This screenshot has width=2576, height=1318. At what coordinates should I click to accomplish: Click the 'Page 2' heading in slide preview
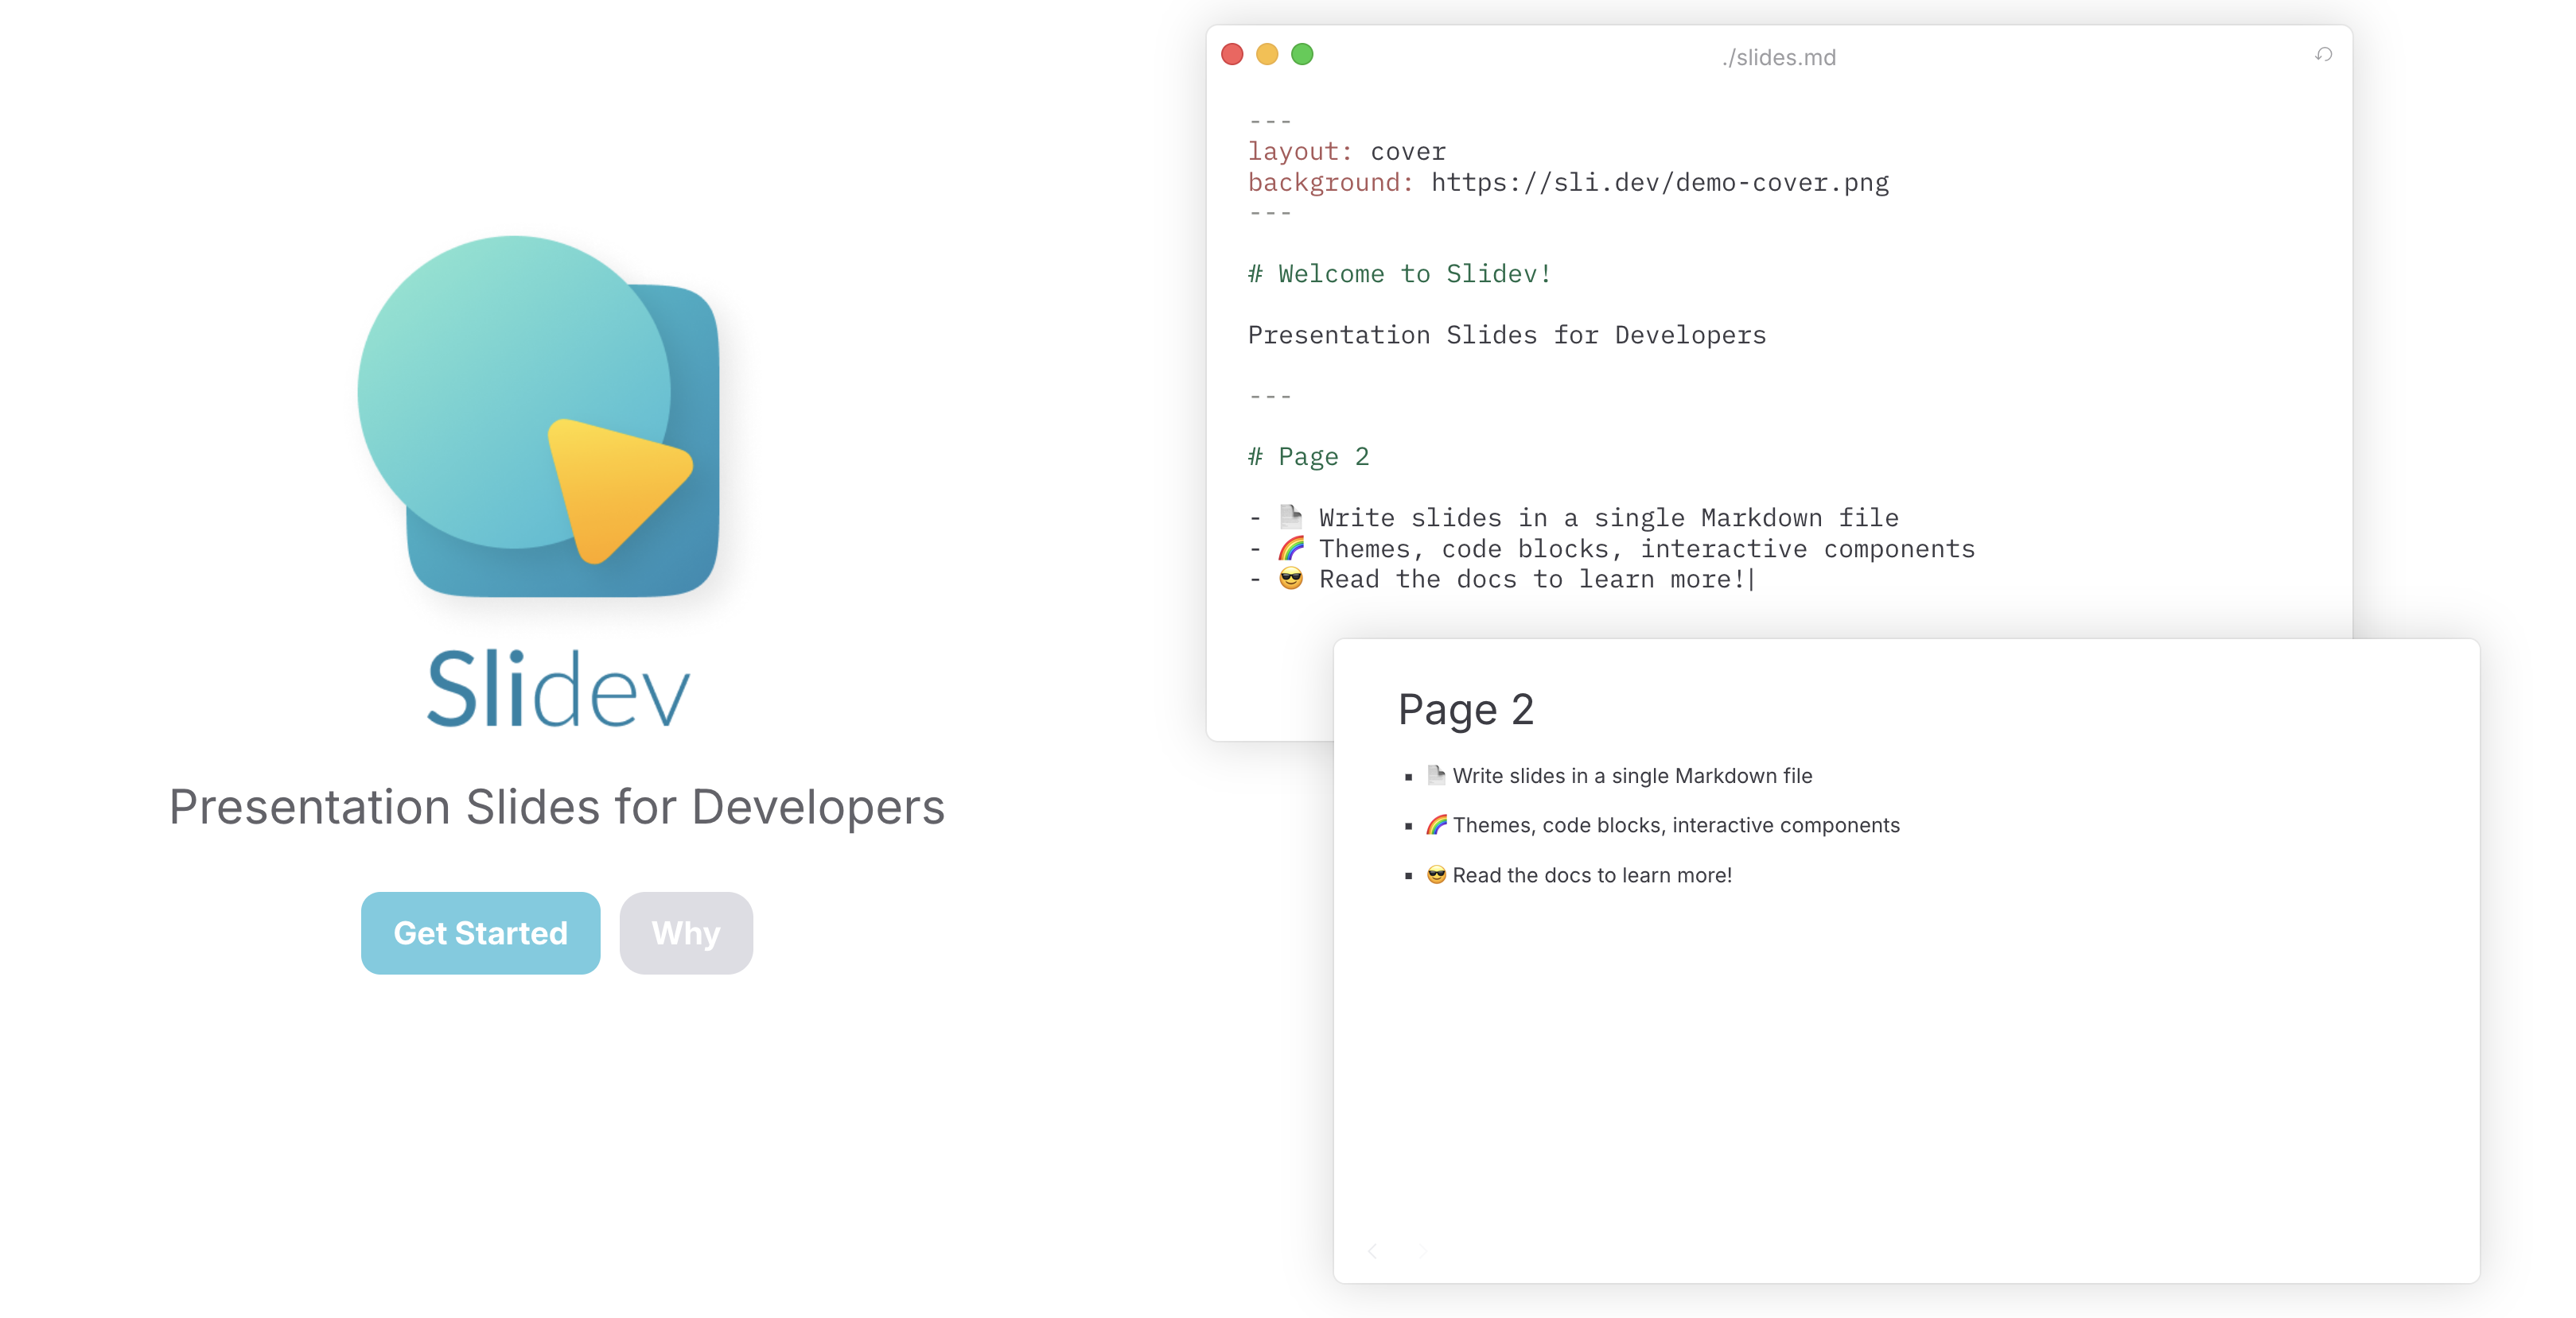pos(1465,709)
